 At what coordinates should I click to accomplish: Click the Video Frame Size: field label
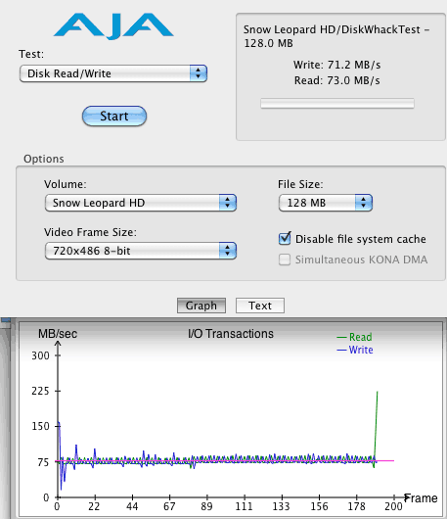90,232
